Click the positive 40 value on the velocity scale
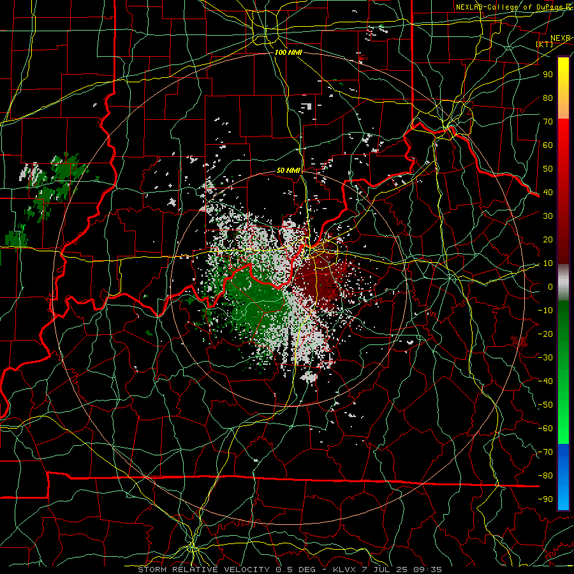This screenshot has height=574, width=574. 548,192
